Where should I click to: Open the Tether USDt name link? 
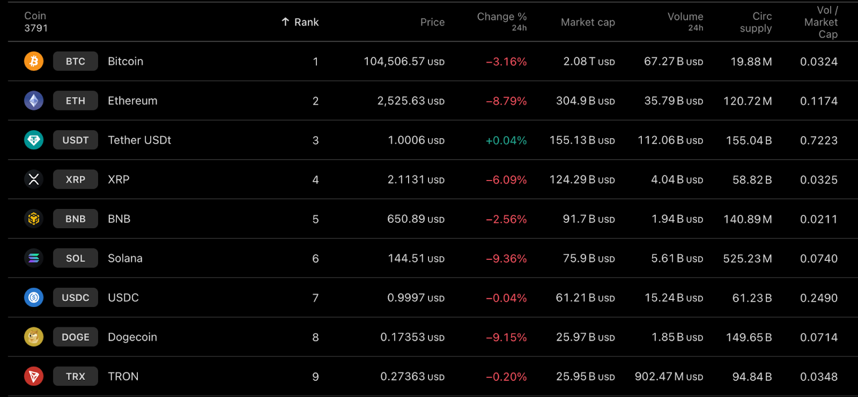point(139,140)
